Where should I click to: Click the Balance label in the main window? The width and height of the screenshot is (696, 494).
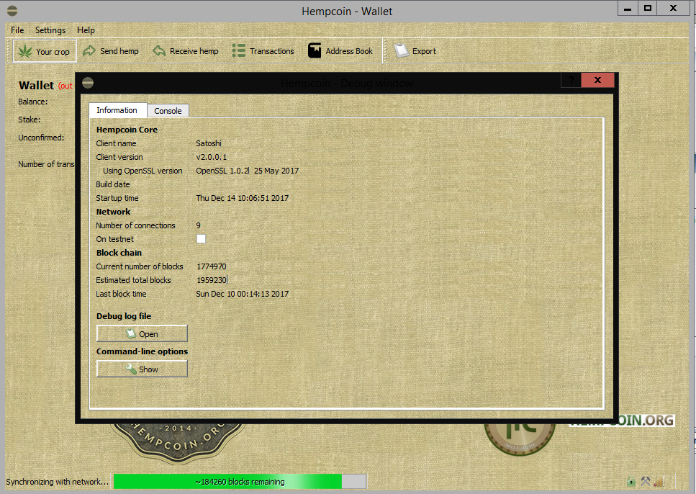[33, 102]
